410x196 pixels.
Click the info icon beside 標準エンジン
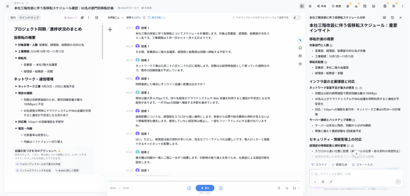click(144, 18)
